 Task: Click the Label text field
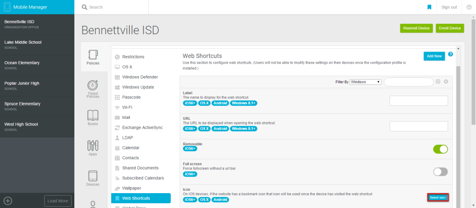click(x=419, y=101)
